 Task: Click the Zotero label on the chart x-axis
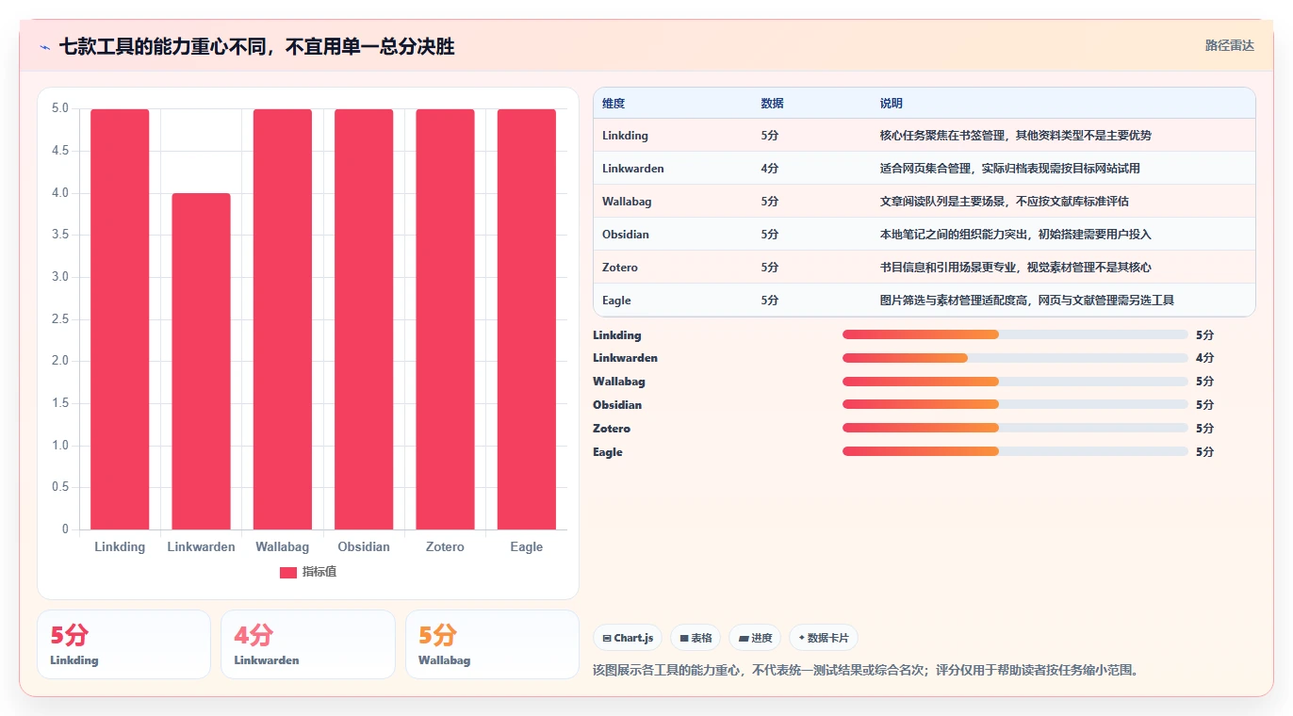pos(445,547)
